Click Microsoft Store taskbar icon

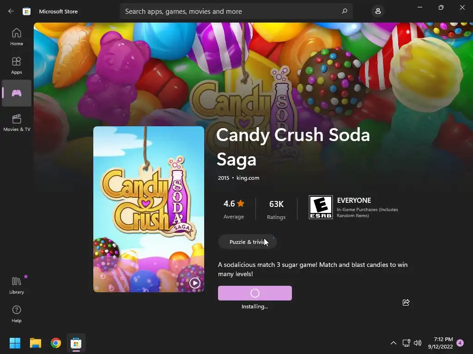(x=76, y=343)
